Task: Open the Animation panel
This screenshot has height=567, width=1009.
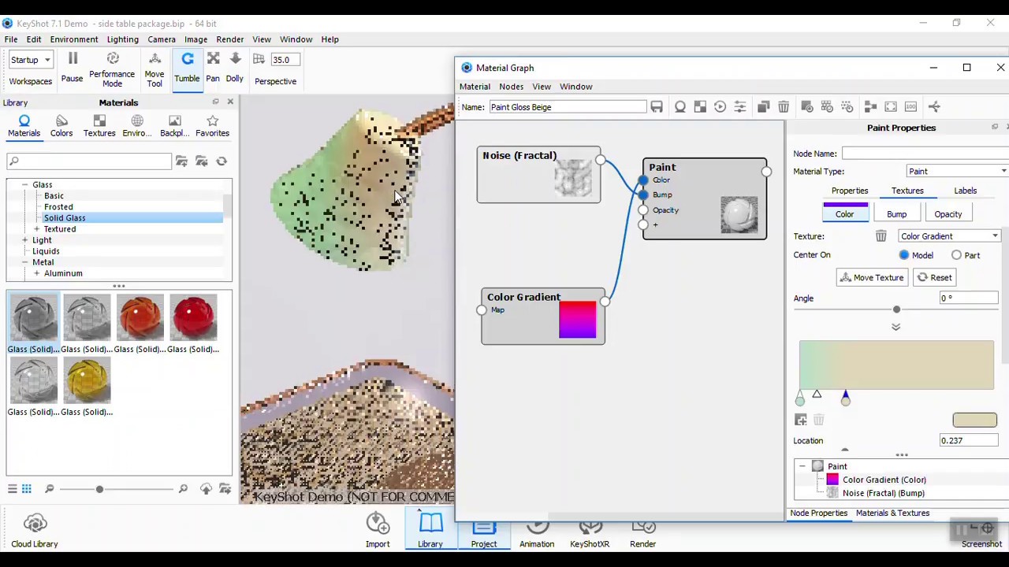Action: [537, 532]
